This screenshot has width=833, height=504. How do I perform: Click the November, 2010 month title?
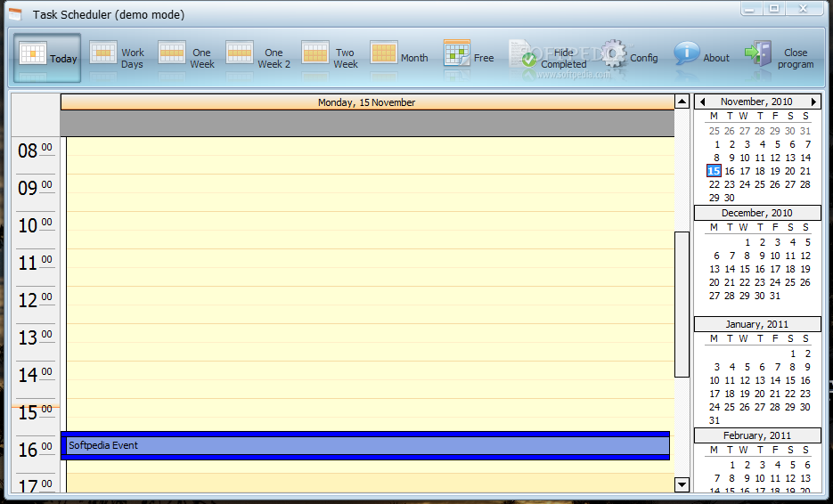coord(756,102)
